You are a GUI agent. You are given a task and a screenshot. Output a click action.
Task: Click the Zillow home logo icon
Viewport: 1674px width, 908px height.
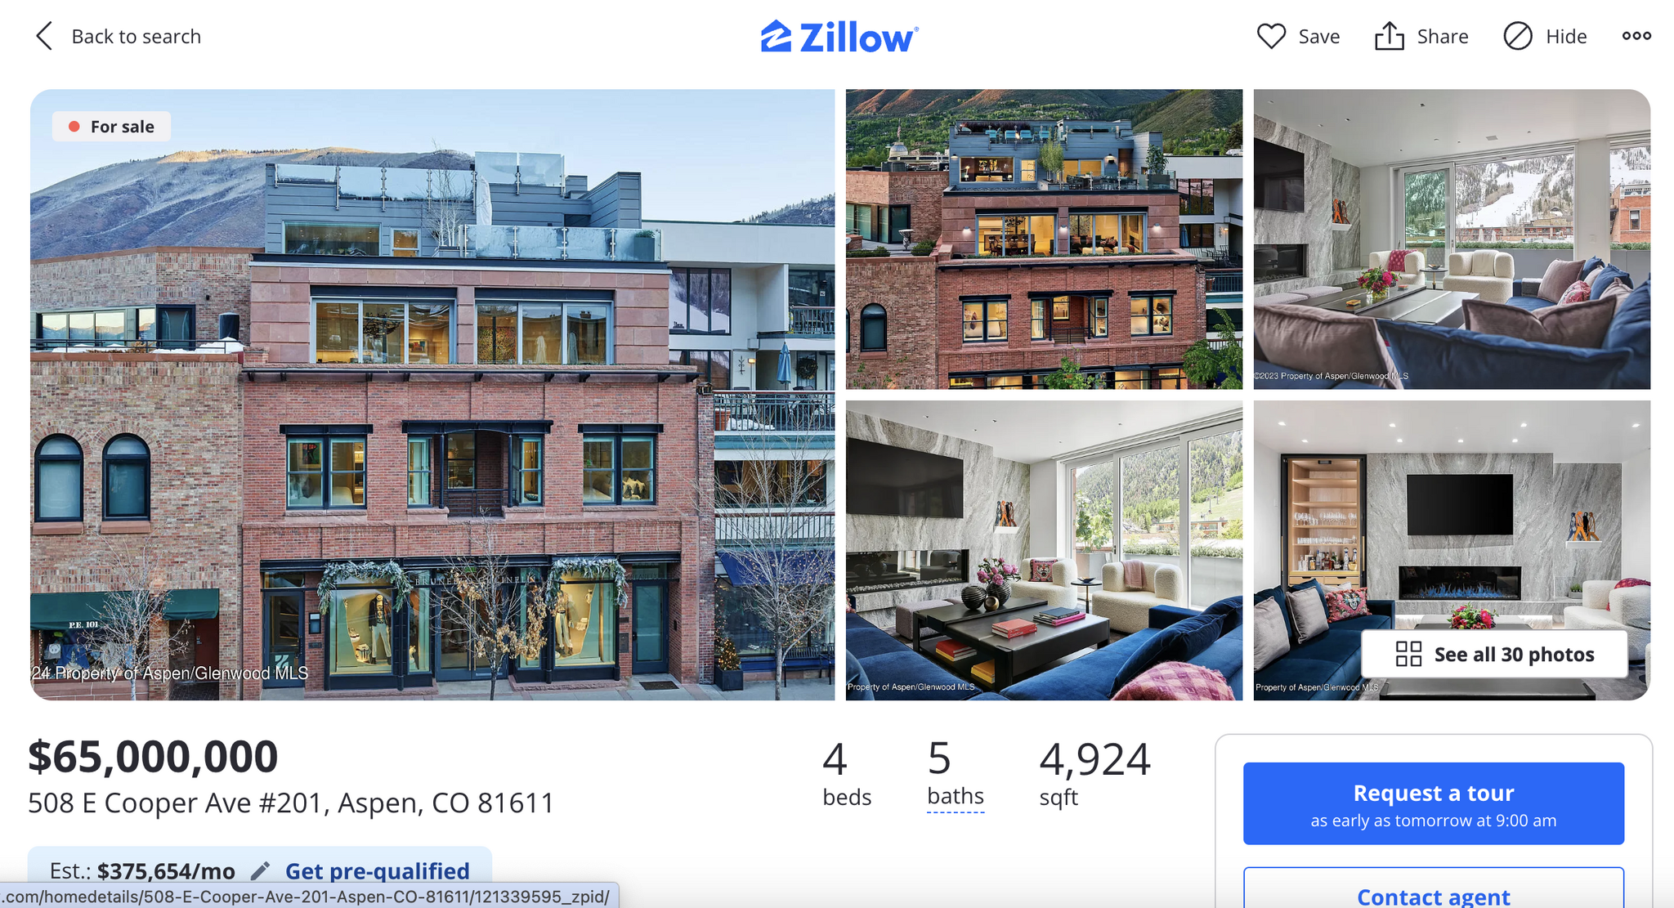[x=775, y=37]
